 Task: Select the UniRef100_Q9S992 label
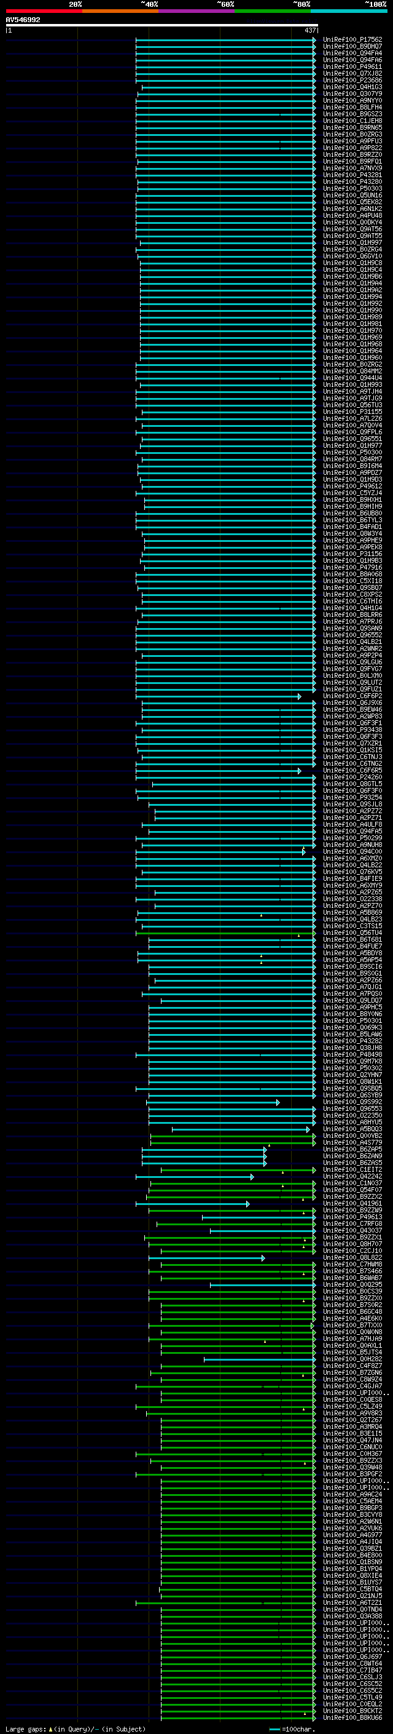point(352,1102)
